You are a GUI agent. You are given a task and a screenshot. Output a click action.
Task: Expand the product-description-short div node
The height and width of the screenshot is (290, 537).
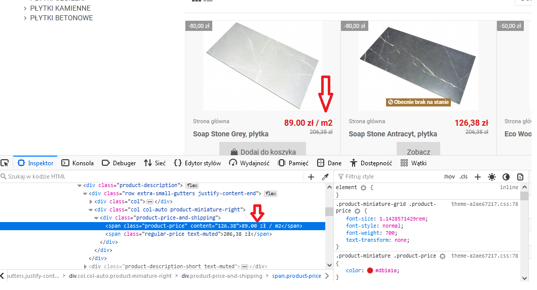[x=85, y=266]
